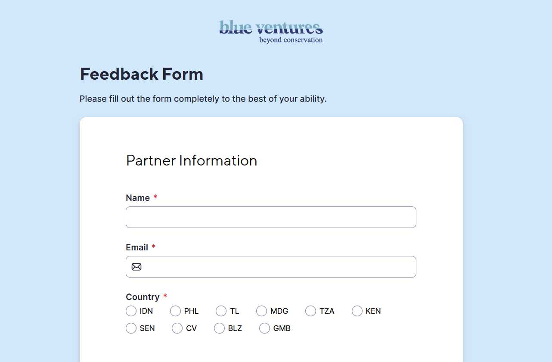Screen dimensions: 552x362
Task: Select CV country radio button
Action: tap(177, 328)
